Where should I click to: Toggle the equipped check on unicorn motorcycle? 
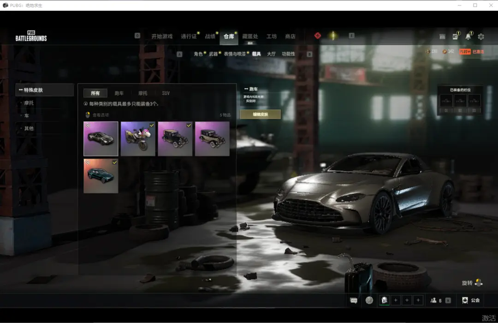pyautogui.click(x=152, y=125)
